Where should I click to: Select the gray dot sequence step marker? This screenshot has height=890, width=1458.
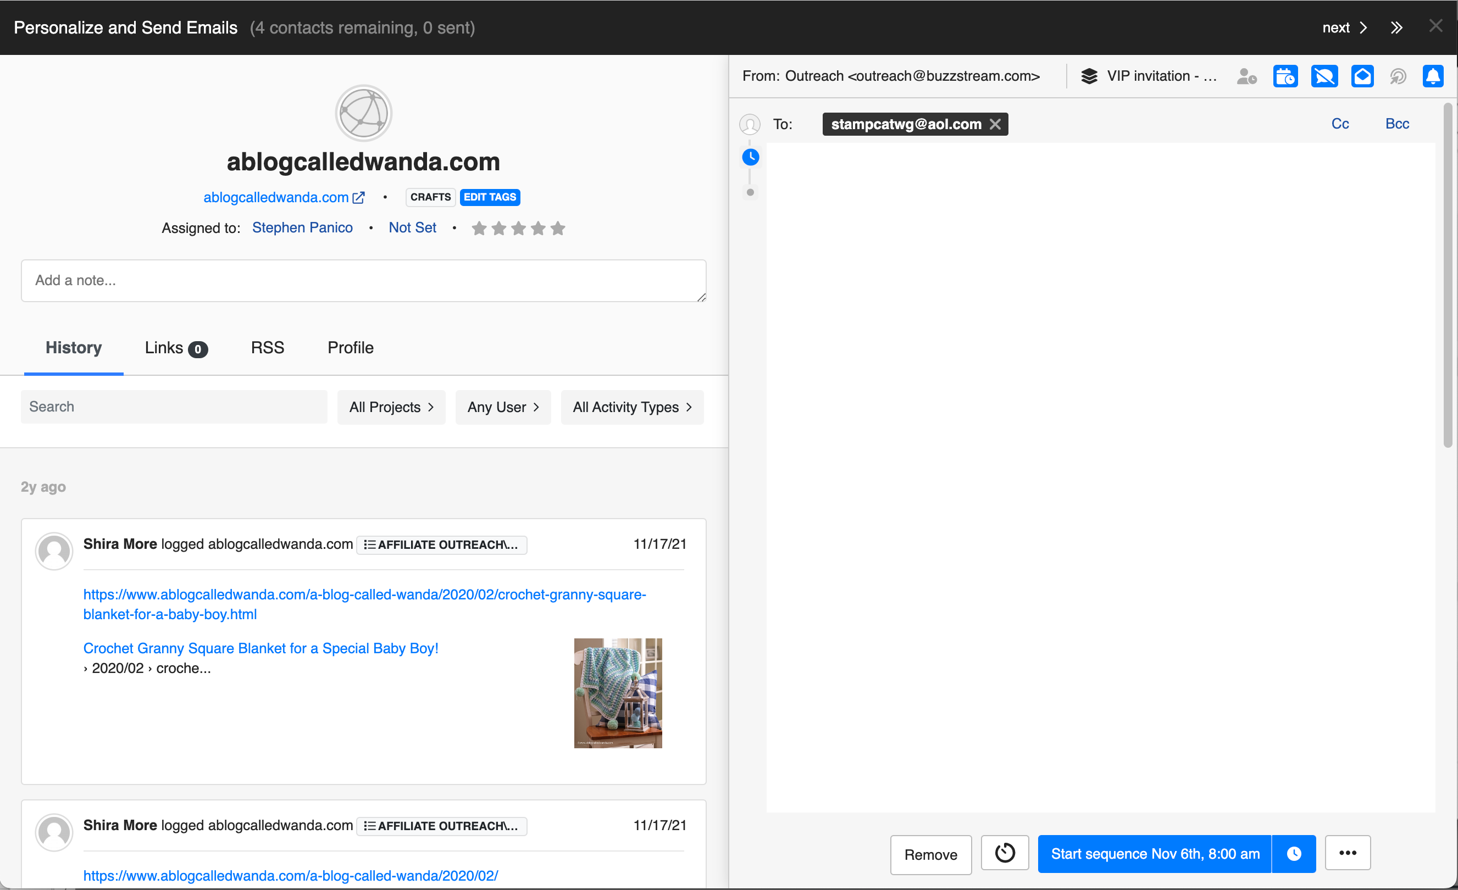[x=750, y=192]
